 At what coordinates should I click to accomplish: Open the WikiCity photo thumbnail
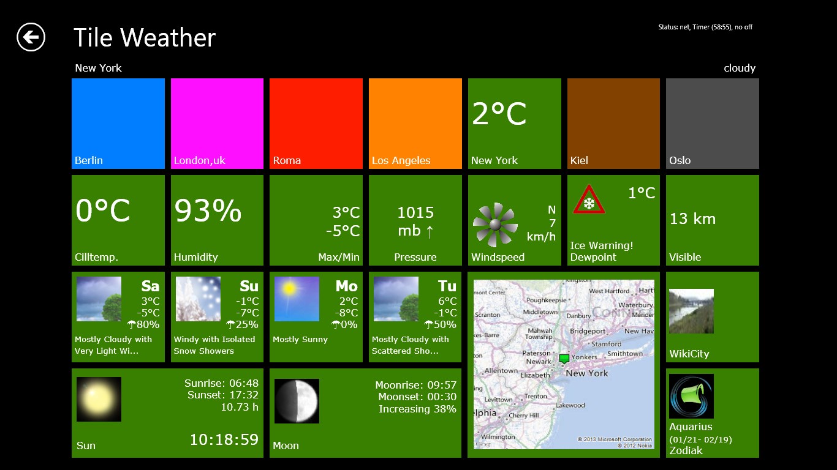pyautogui.click(x=691, y=311)
